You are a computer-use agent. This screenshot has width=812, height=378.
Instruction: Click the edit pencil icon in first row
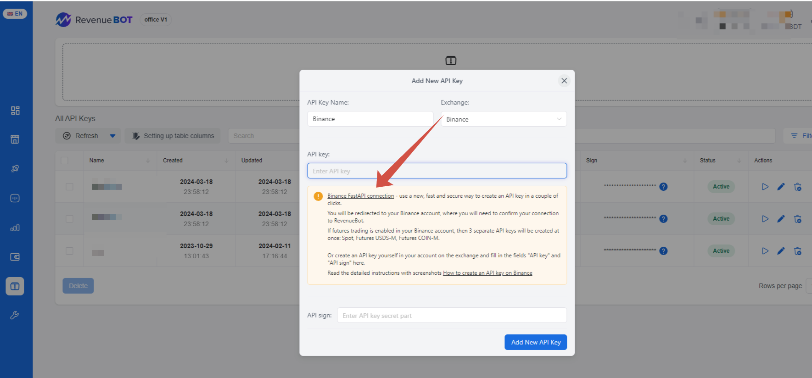coord(781,187)
